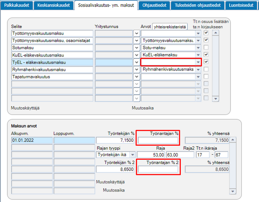
Task: Toggle checkbox for Työttömyysvakuutusmaksu, osaomistajat row
Action: pyautogui.click(x=206, y=40)
